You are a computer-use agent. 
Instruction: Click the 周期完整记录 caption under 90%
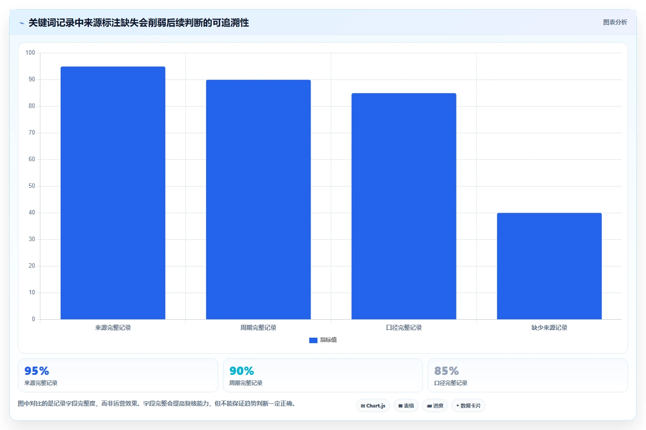pyautogui.click(x=246, y=383)
